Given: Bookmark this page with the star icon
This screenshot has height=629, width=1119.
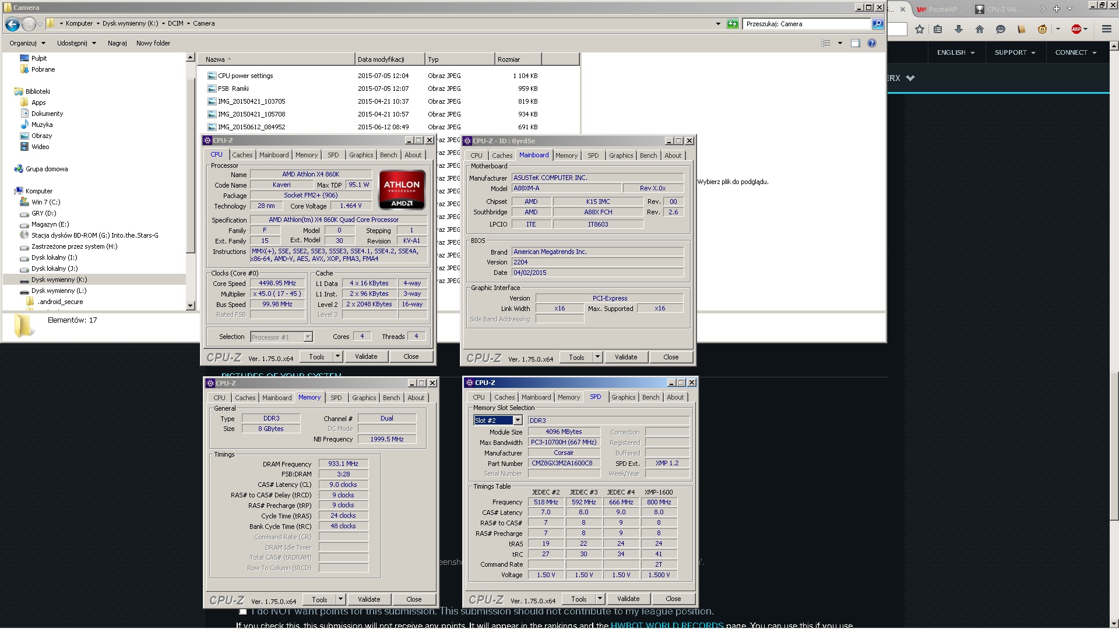Looking at the screenshot, I should point(920,29).
